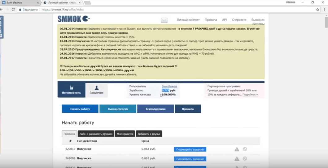
Task: Click Техподдержка button
Action: pos(155,109)
